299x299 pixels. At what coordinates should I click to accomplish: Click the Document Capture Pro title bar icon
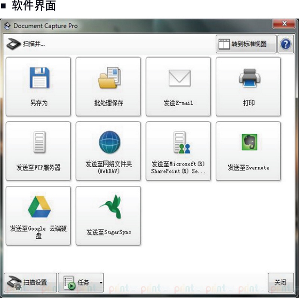pyautogui.click(x=7, y=26)
